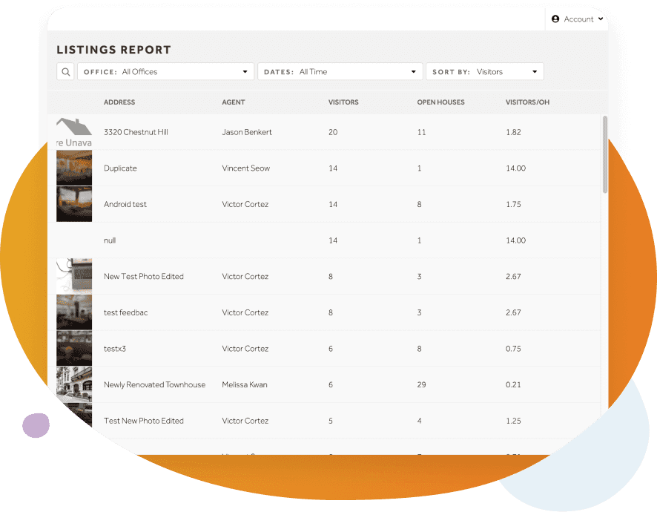Open the 3320 Chestnut Hill photo placeholder

74,132
